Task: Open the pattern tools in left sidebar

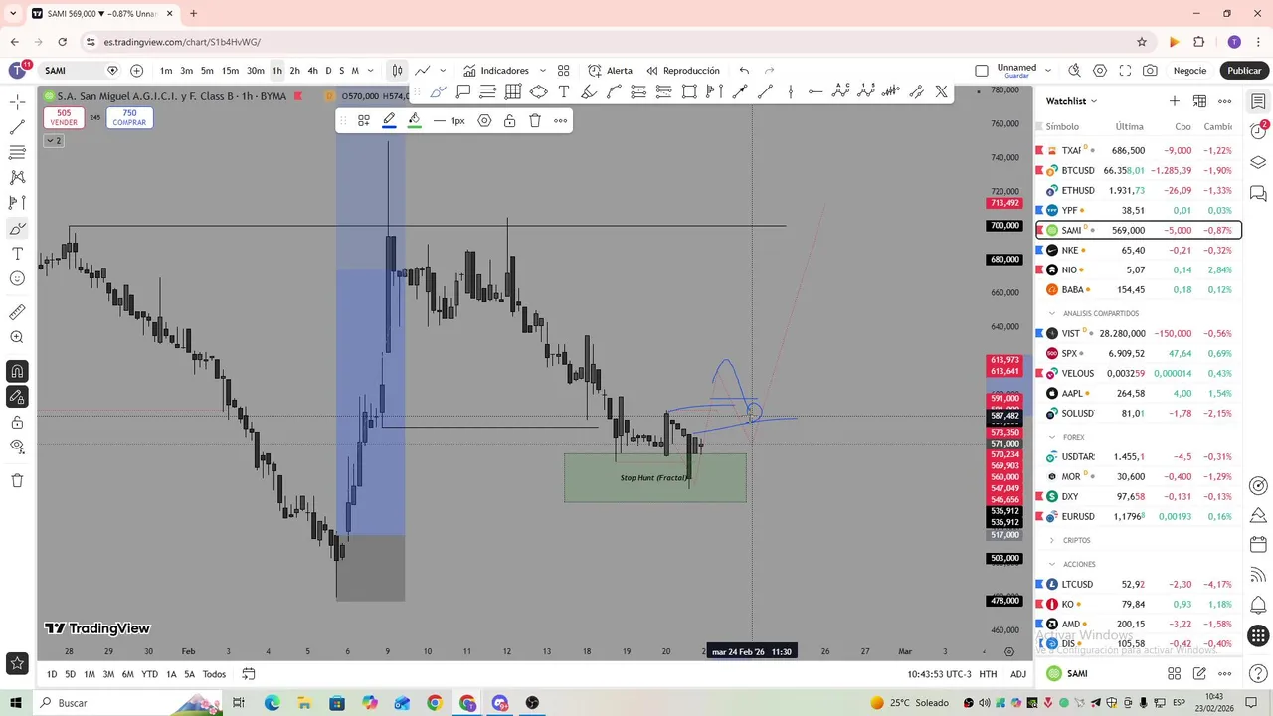Action: coord(18,177)
